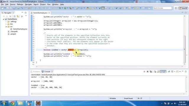
Task: Click the New file toolbar icon
Action: coord(2,8)
